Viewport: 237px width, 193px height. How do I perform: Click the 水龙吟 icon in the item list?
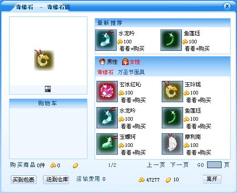click(107, 118)
